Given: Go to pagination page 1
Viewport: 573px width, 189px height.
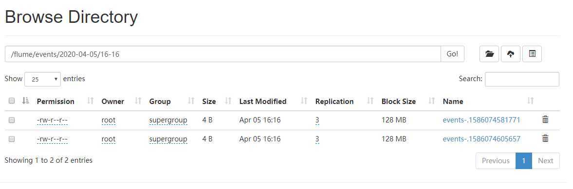Looking at the screenshot, I should point(523,160).
